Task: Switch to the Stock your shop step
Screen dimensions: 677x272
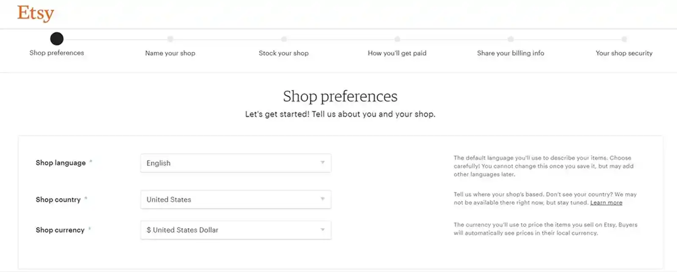Action: pyautogui.click(x=284, y=53)
